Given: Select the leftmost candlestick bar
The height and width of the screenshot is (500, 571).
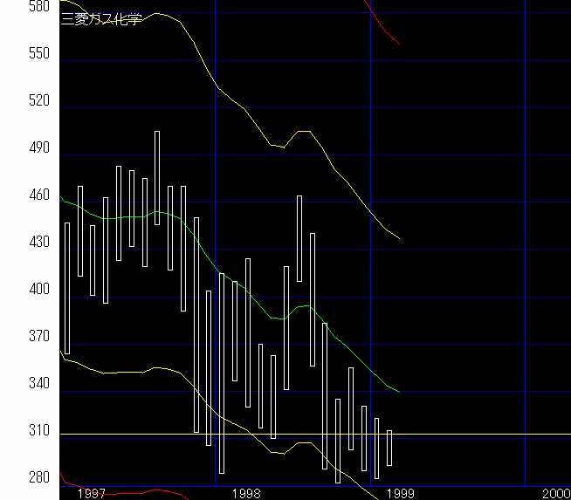Looking at the screenshot, I should click(67, 288).
